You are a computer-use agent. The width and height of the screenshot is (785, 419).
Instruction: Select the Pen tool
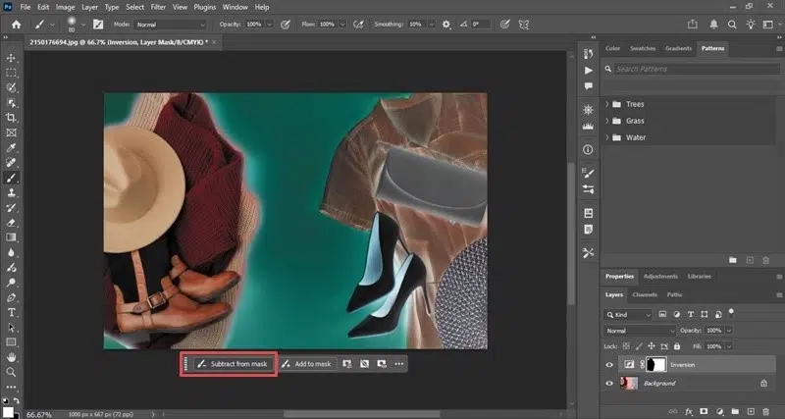coord(11,297)
